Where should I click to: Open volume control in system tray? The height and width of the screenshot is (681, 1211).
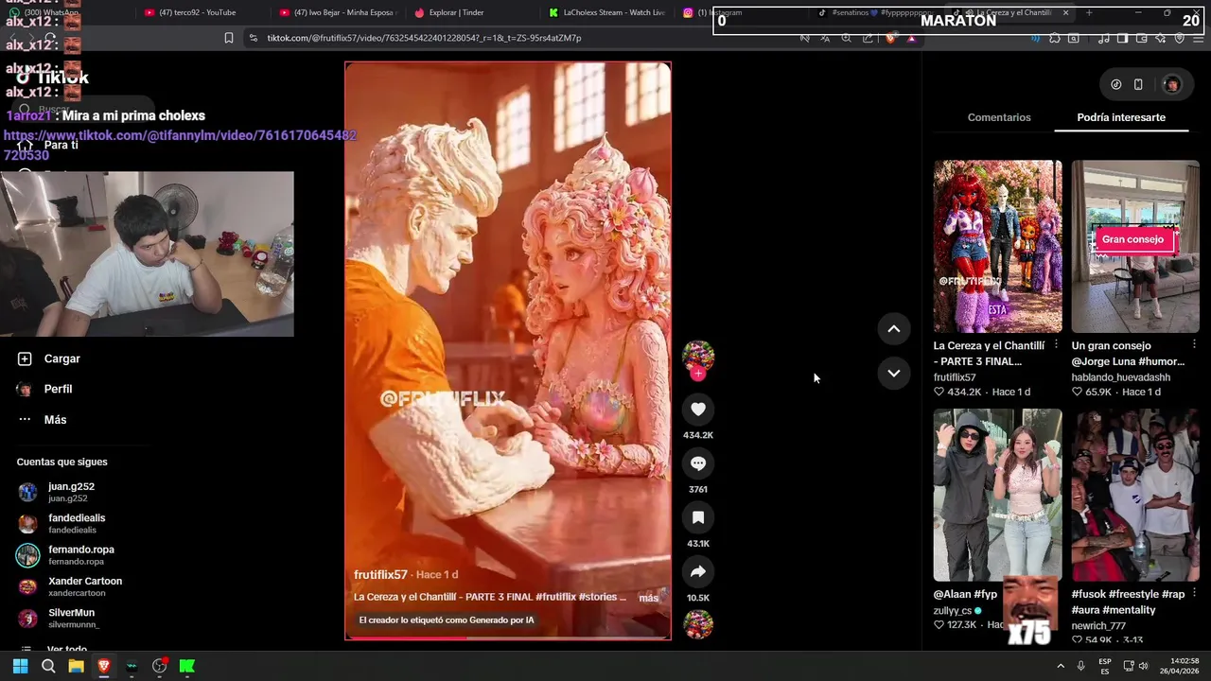[x=1143, y=666]
